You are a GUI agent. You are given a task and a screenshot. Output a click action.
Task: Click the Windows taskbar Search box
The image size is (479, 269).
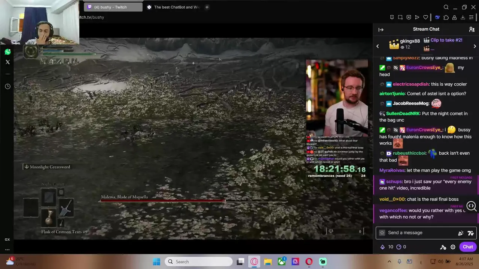[x=199, y=262]
